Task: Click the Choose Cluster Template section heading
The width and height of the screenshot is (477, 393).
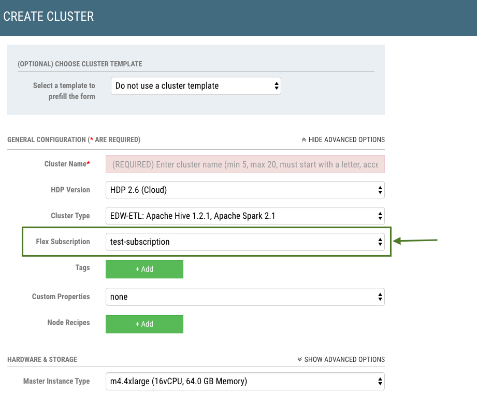Action: point(80,64)
